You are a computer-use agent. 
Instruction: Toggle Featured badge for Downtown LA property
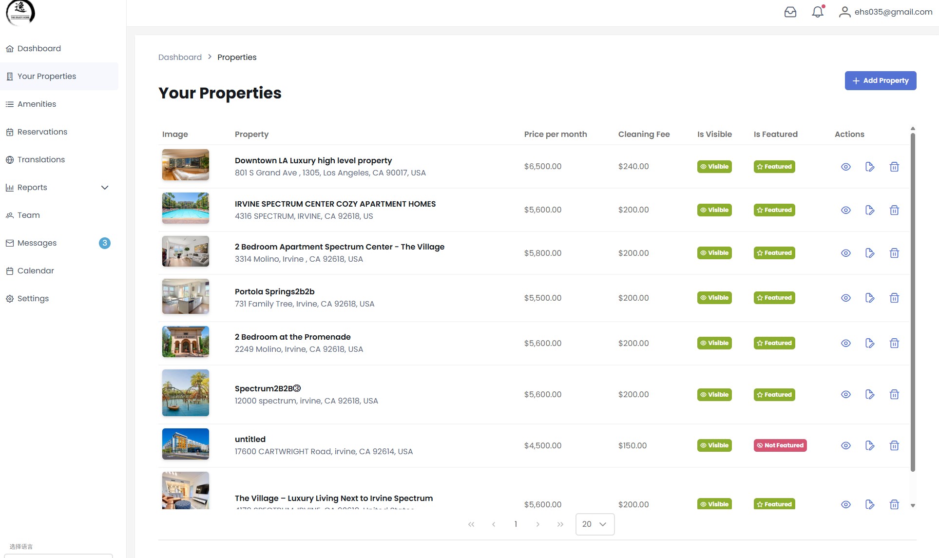pyautogui.click(x=774, y=167)
